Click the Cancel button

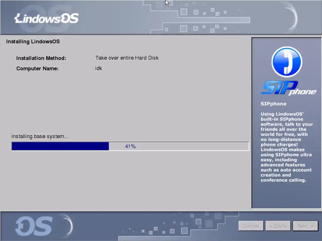[x=251, y=226]
